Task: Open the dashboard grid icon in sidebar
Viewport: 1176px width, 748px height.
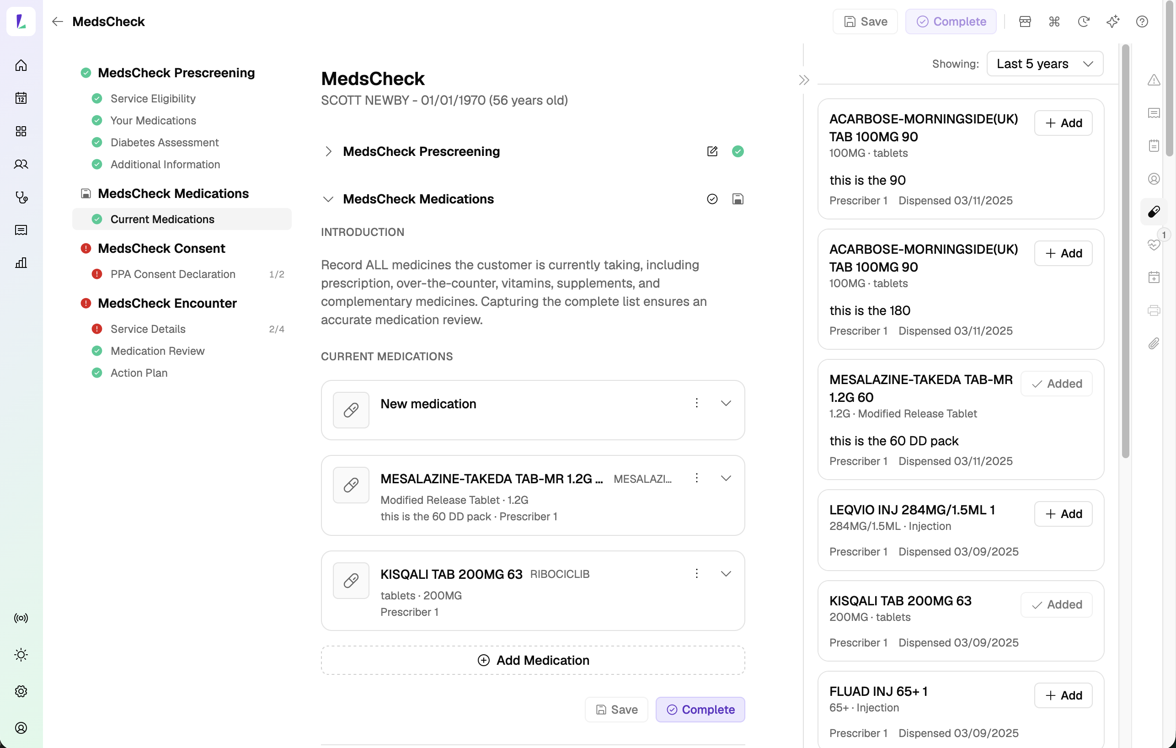Action: (21, 131)
